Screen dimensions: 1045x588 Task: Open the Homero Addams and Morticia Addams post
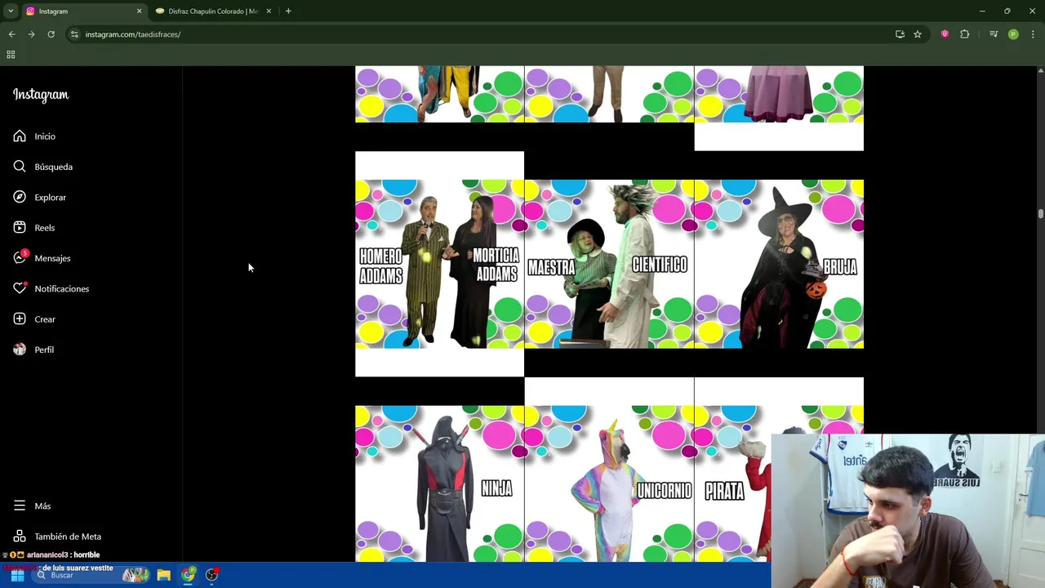[x=439, y=264]
